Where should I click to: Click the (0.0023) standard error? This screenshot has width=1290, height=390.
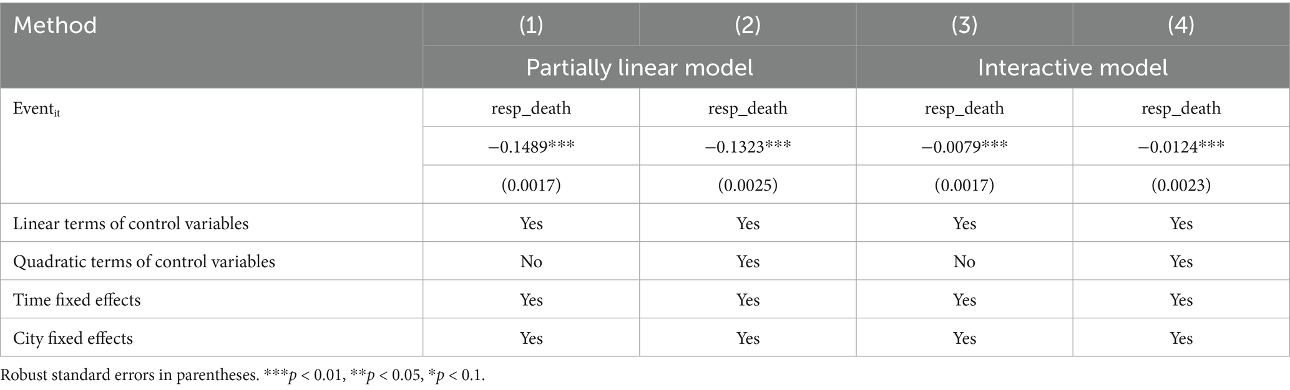tap(1181, 185)
